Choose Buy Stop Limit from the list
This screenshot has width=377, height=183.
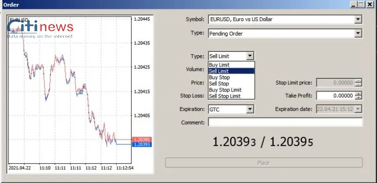pyautogui.click(x=231, y=90)
